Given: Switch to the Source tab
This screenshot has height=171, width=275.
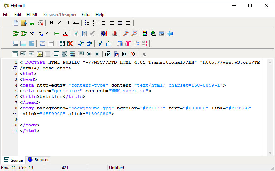Looking at the screenshot, I should point(13,160).
